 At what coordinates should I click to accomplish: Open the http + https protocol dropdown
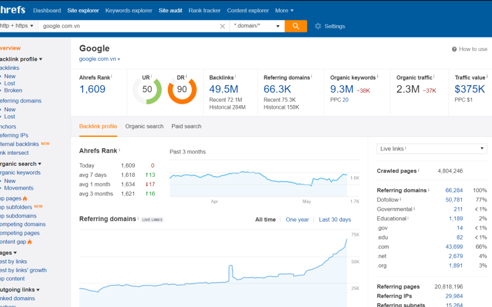pos(17,26)
